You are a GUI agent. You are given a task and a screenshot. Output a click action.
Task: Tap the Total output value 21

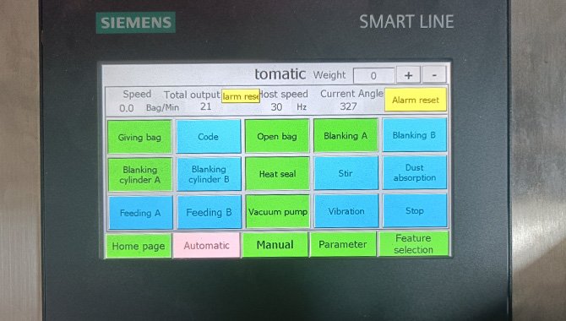tap(206, 106)
